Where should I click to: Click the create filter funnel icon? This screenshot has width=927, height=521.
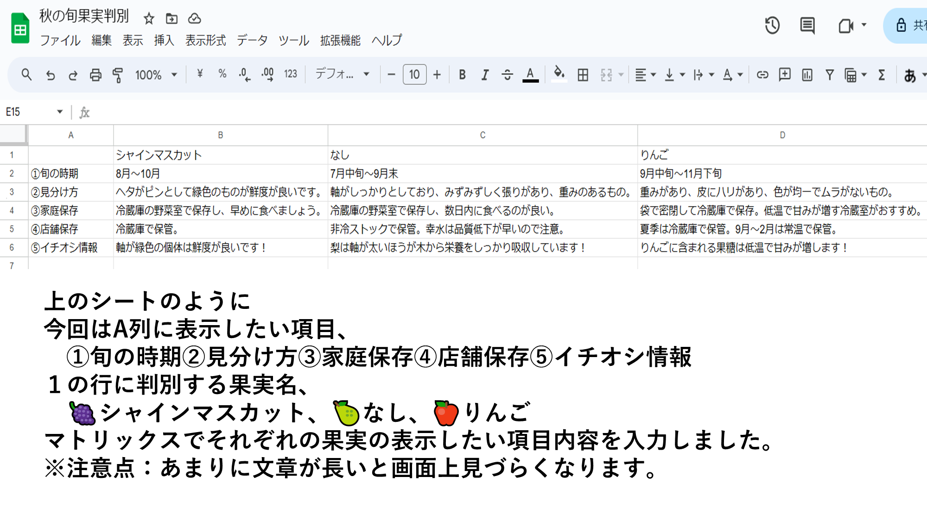(x=829, y=75)
